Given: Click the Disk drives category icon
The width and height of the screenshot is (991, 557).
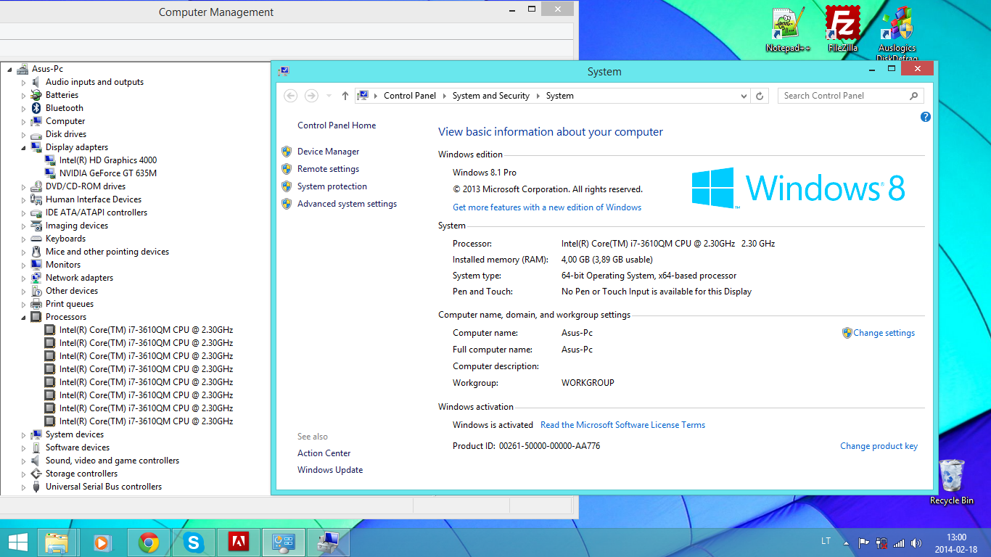Looking at the screenshot, I should [x=36, y=134].
